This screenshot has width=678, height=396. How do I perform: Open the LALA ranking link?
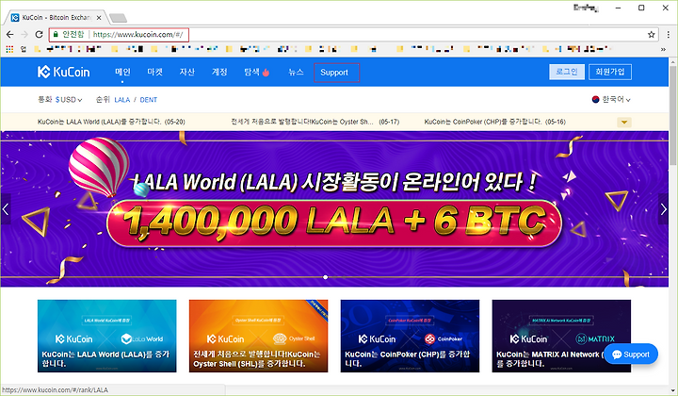pyautogui.click(x=121, y=100)
